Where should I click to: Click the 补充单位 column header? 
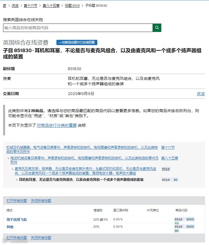153,210
